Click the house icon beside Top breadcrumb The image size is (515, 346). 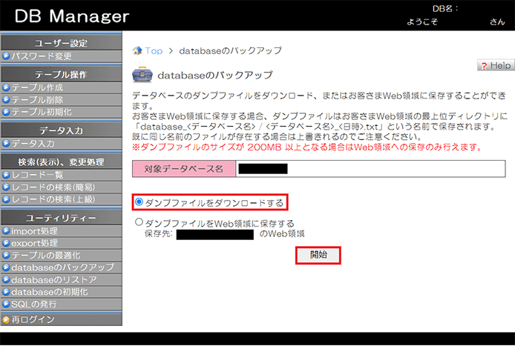(137, 51)
